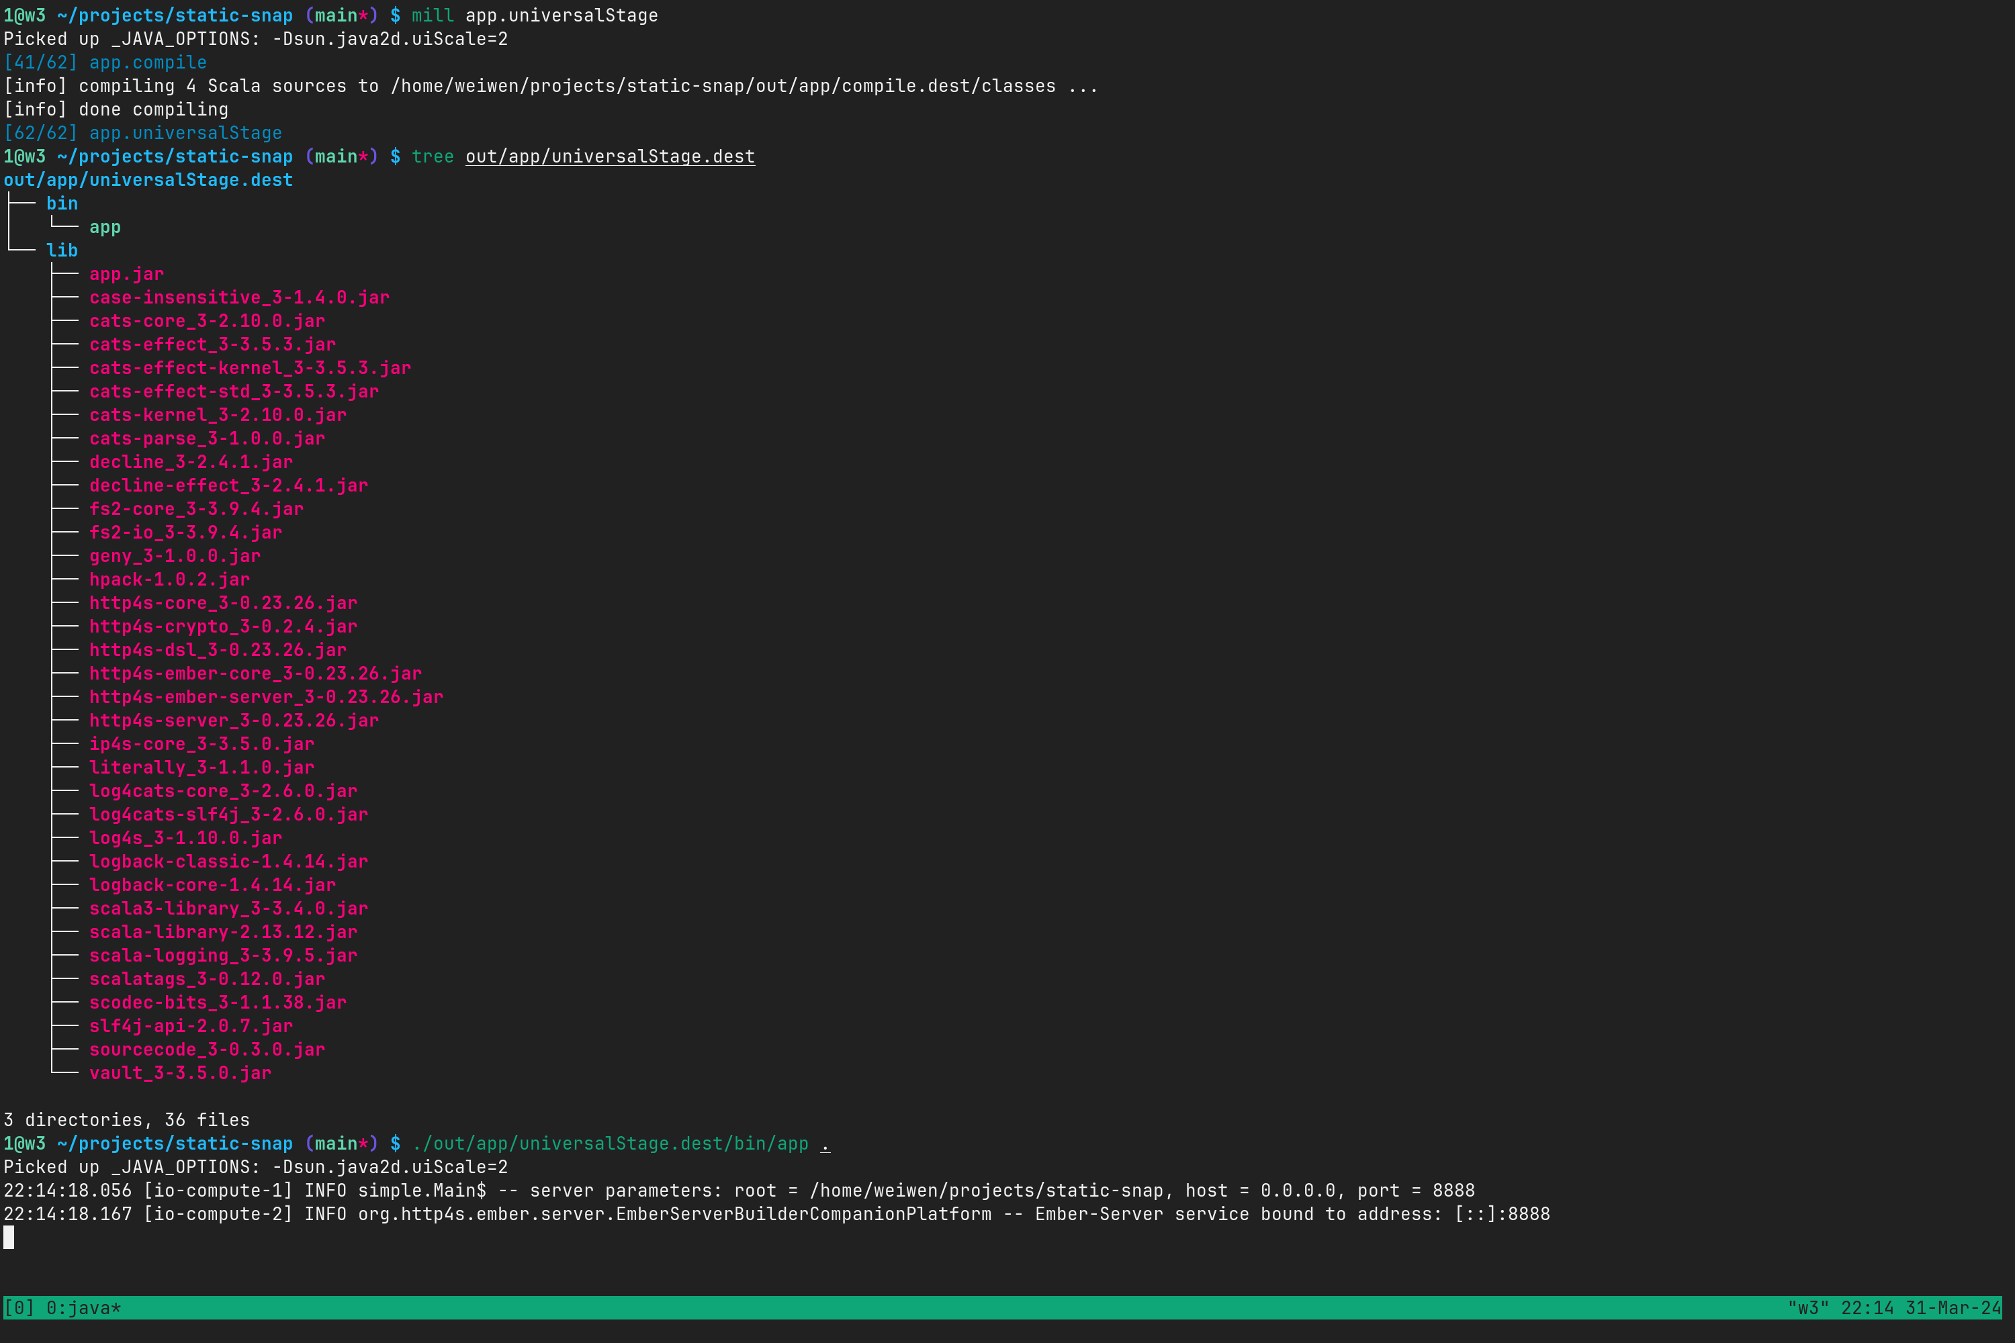Select logback-classic-1.4.14.jar

pos(229,862)
